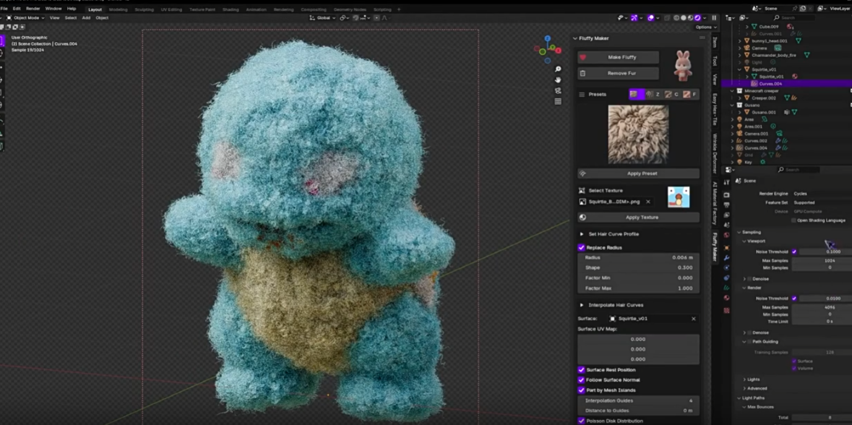Select material preview shading mode
This screenshot has height=425, width=852.
(691, 18)
